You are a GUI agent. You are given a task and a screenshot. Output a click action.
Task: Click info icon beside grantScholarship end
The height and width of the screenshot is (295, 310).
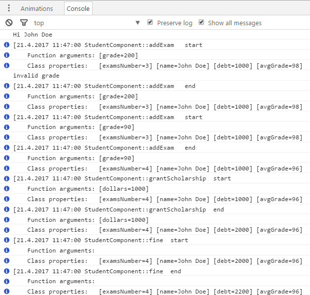pyautogui.click(x=7, y=210)
